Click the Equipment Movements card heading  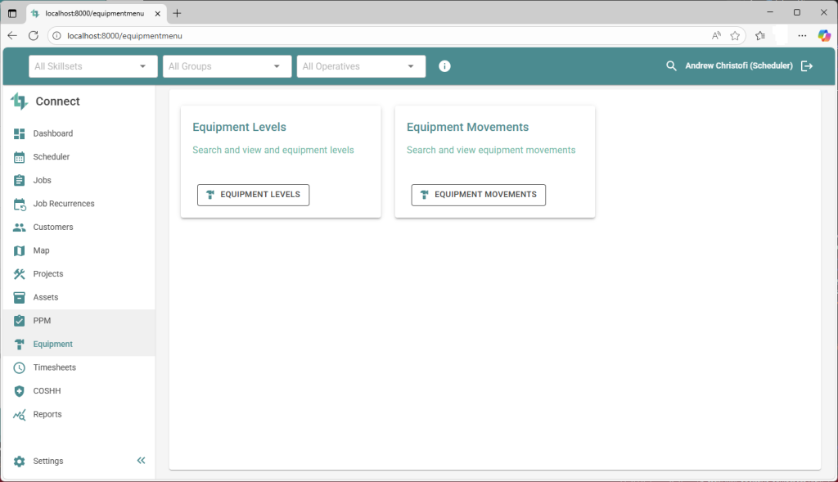click(x=467, y=127)
